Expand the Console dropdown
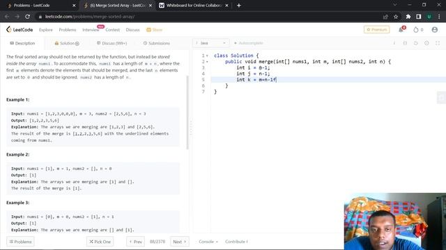The image size is (446, 250). (208, 242)
